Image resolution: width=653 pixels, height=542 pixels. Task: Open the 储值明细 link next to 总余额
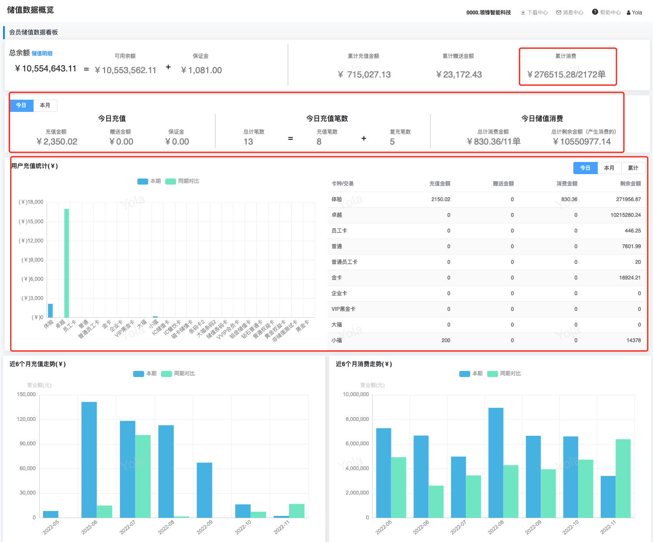coord(42,54)
